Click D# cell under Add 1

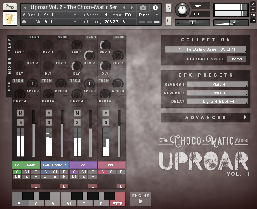[74, 177]
